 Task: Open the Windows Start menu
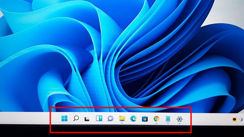64,119
